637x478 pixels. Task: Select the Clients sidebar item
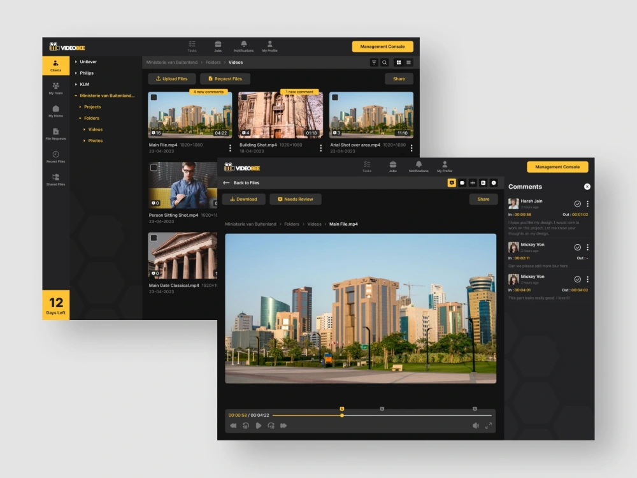(x=55, y=66)
